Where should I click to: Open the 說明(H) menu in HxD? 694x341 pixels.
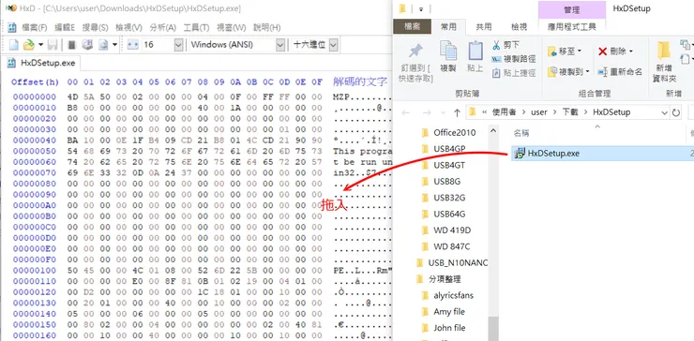click(267, 27)
